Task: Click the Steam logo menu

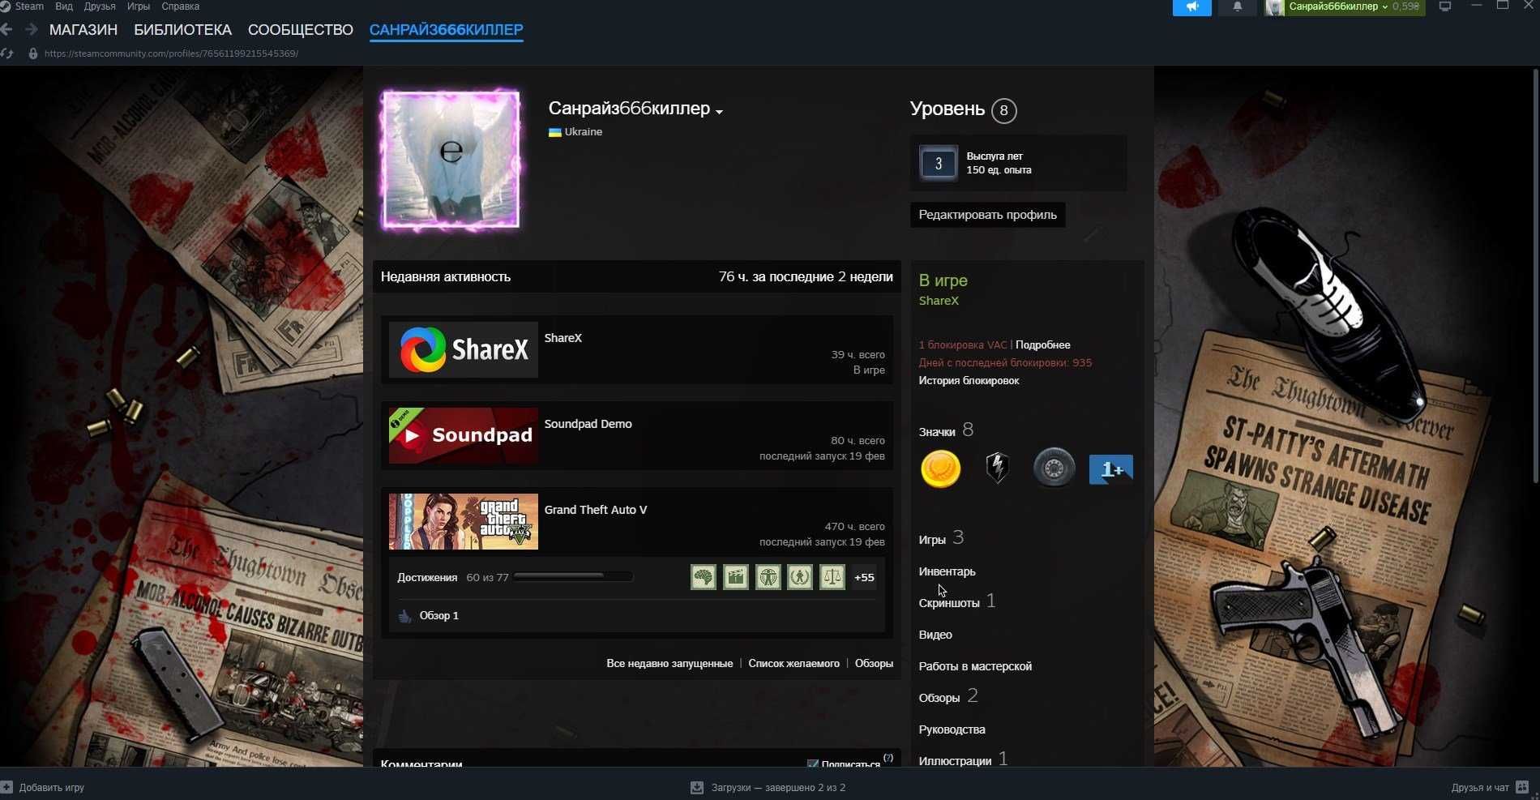Action: 23,6
